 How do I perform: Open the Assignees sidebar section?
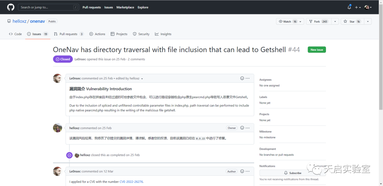pyautogui.click(x=265, y=80)
